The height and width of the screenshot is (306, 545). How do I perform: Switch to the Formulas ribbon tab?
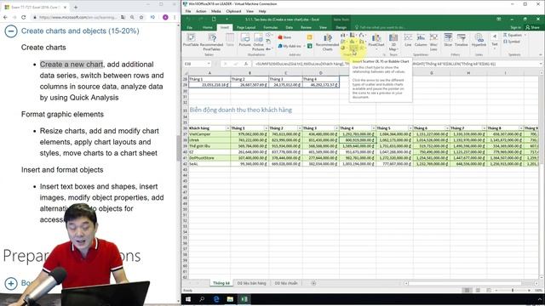(x=271, y=27)
